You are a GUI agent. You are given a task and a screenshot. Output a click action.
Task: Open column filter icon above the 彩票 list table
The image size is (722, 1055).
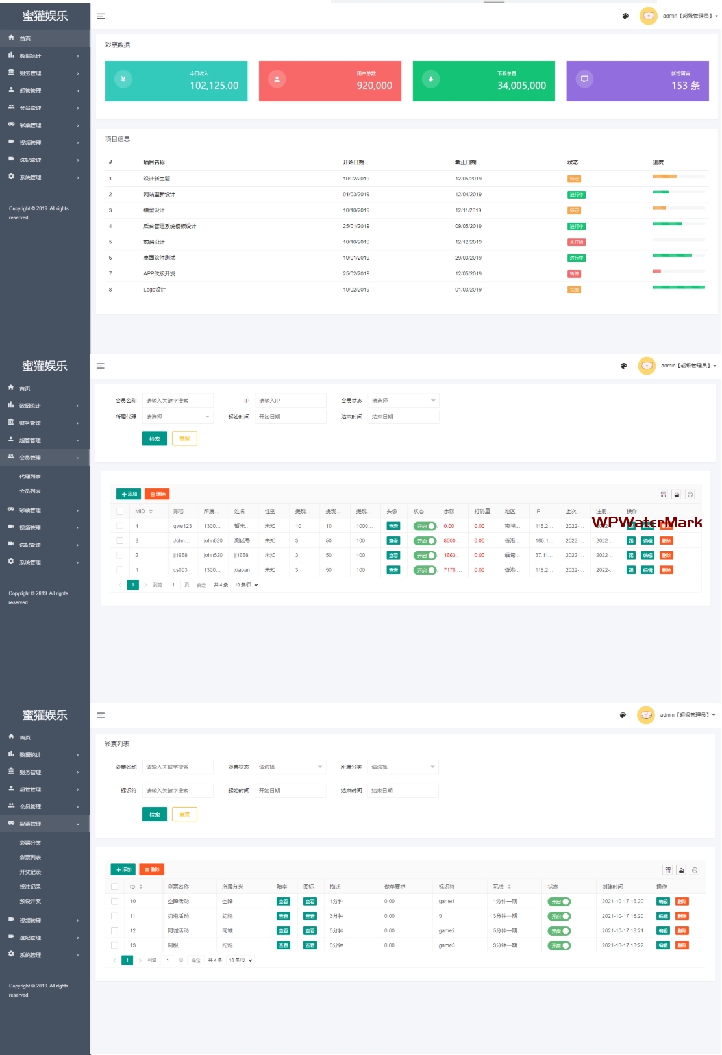667,870
